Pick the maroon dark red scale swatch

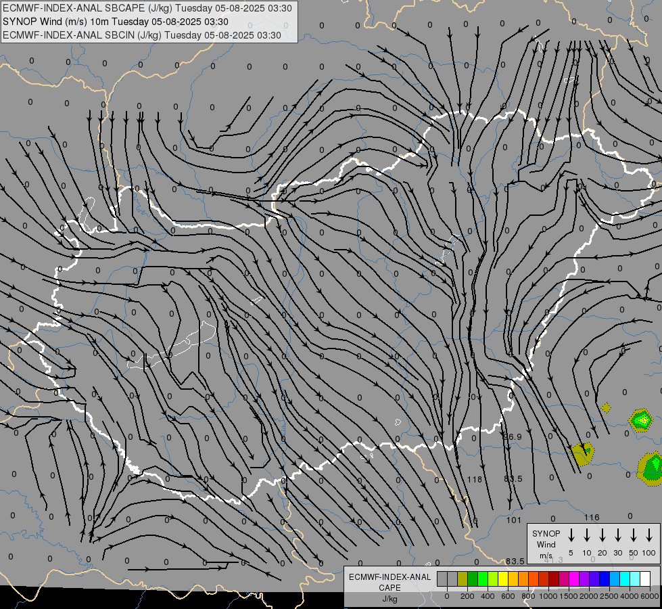(554, 579)
